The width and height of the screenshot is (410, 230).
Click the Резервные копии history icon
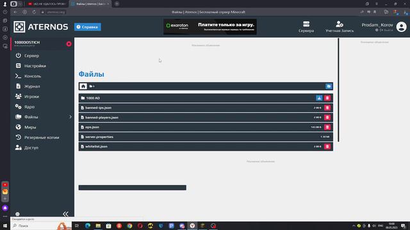[x=18, y=137]
